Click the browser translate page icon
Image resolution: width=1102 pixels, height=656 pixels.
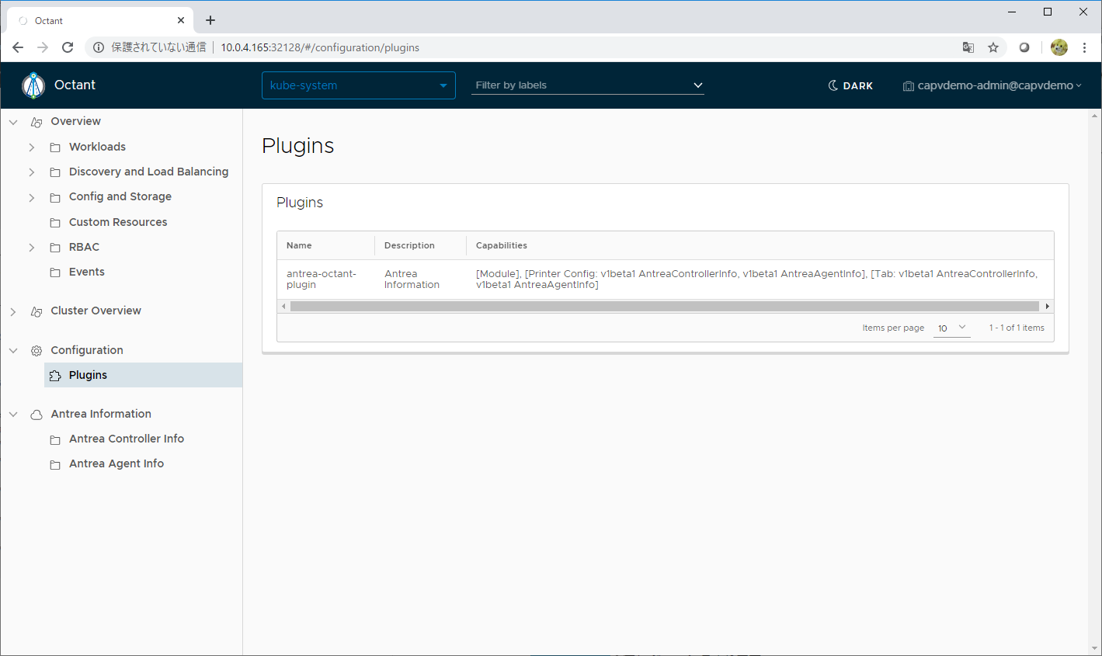(968, 47)
